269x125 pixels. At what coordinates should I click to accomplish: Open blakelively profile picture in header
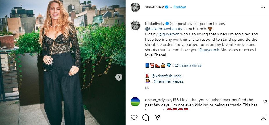point(135,7)
